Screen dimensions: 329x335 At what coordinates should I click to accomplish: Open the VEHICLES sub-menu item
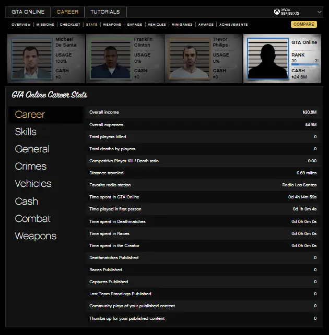tap(157, 25)
